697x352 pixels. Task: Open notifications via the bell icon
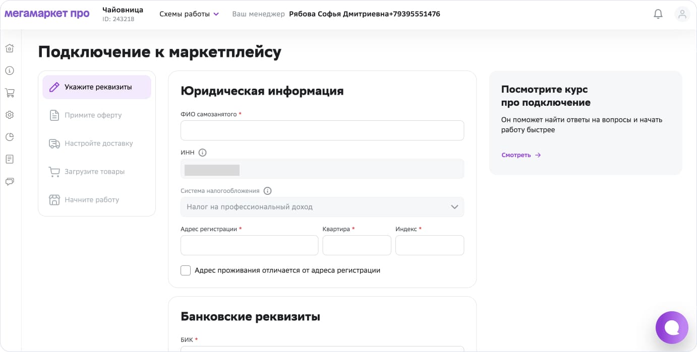point(658,14)
